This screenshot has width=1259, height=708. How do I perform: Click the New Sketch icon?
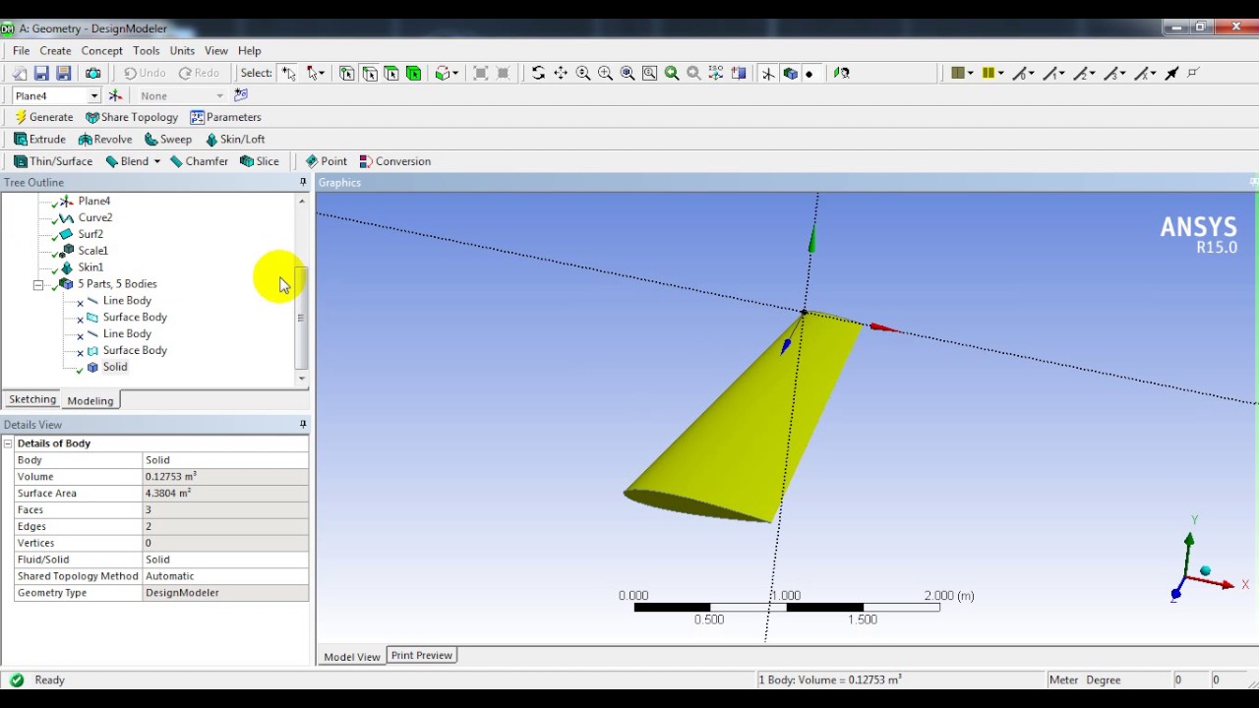241,95
